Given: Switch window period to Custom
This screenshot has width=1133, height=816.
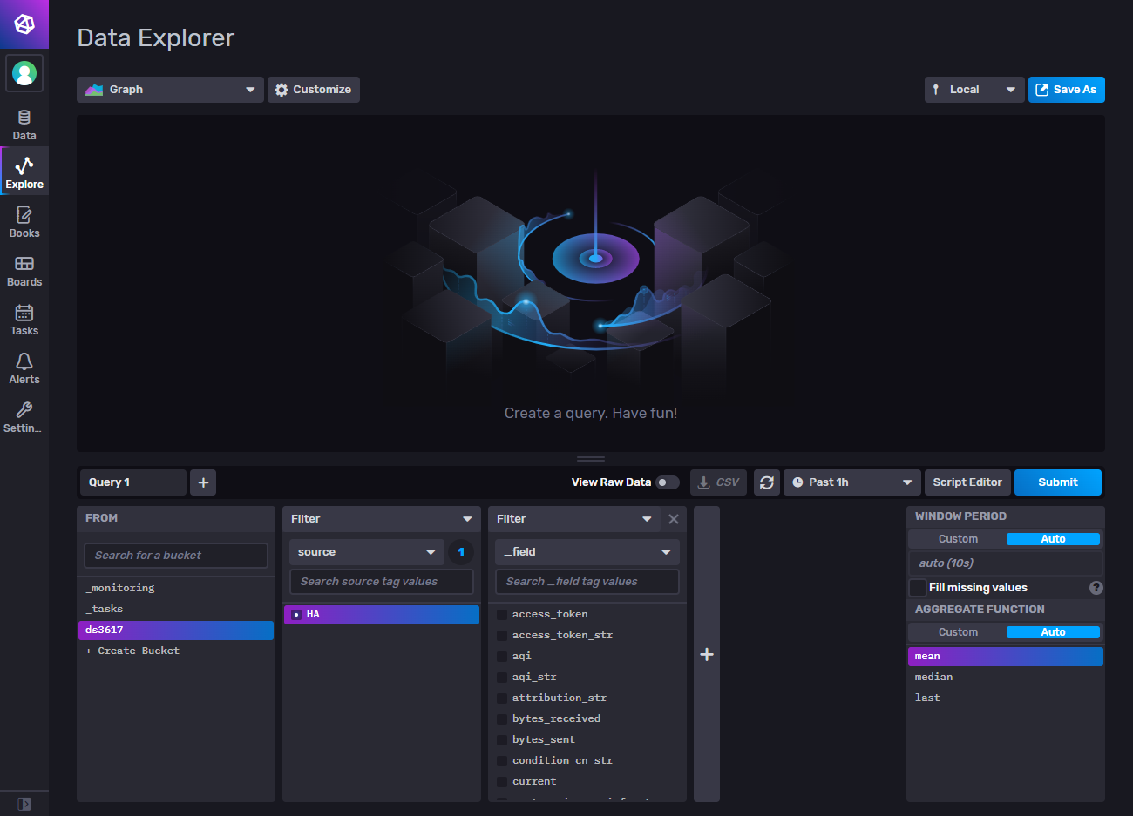Looking at the screenshot, I should [958, 539].
